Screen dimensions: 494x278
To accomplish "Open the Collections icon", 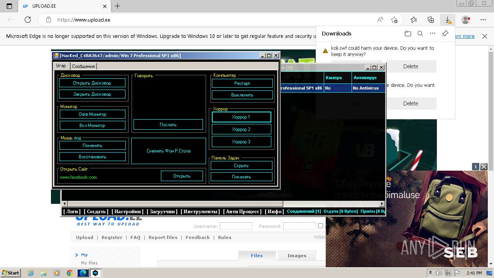I will [431, 20].
